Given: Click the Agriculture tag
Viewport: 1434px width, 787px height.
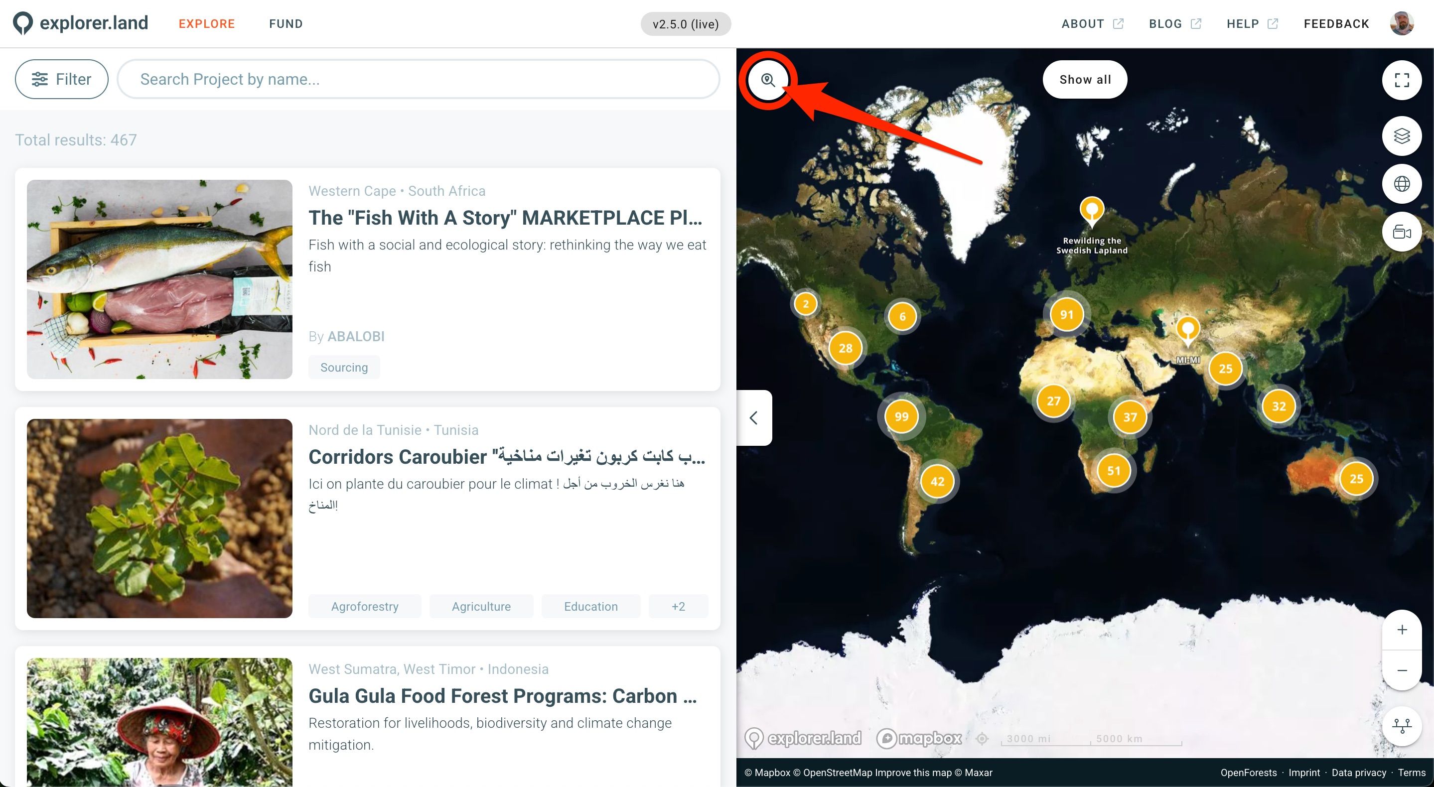Looking at the screenshot, I should pos(481,606).
